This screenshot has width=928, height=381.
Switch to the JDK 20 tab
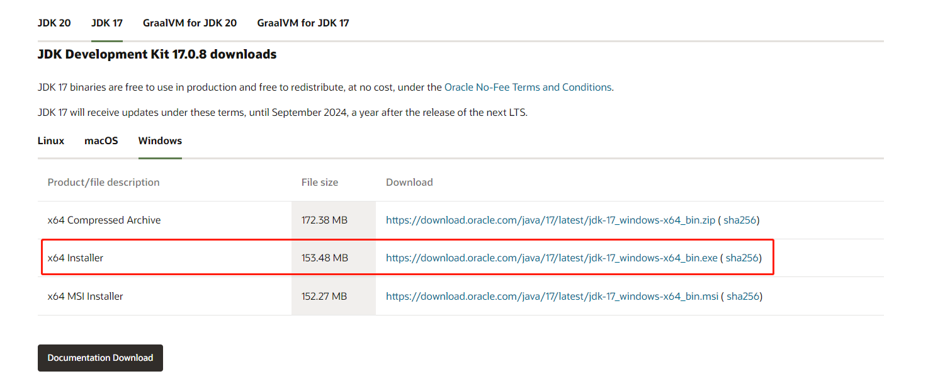(54, 23)
